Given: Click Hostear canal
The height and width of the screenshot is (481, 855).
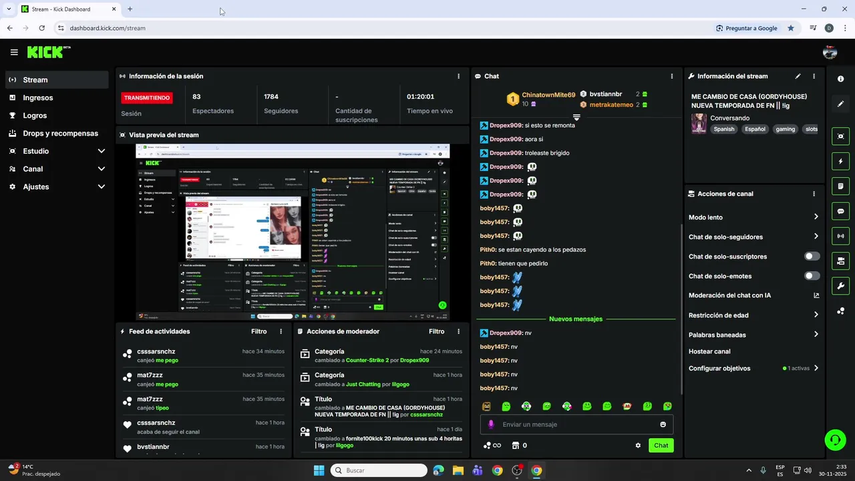Looking at the screenshot, I should click(x=709, y=351).
